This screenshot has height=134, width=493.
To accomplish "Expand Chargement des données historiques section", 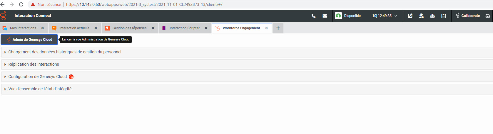I will [65, 52].
